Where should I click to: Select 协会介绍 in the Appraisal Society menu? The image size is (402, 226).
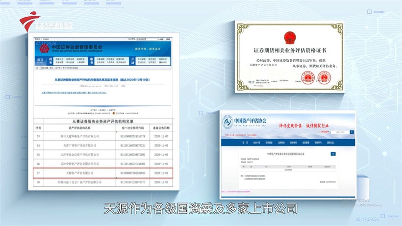[256, 143]
